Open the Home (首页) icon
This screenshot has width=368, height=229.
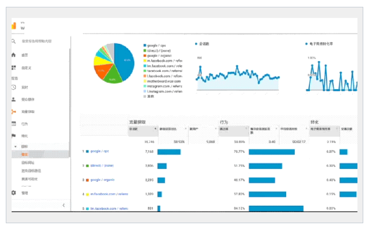pyautogui.click(x=14, y=55)
